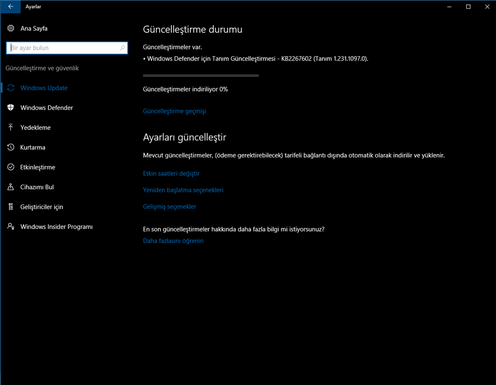Click the Kurtarma history clock icon

(11, 147)
